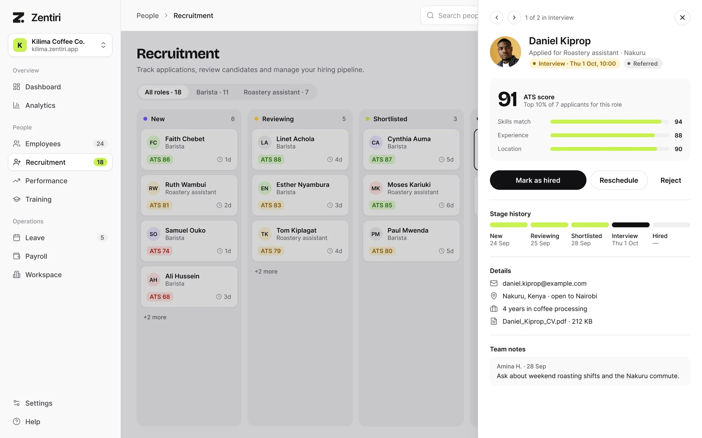Click the Recruitment add-person icon
This screenshot has width=702, height=438.
pos(17,162)
